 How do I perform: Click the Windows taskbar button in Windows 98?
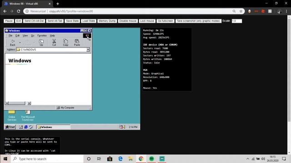54,127
